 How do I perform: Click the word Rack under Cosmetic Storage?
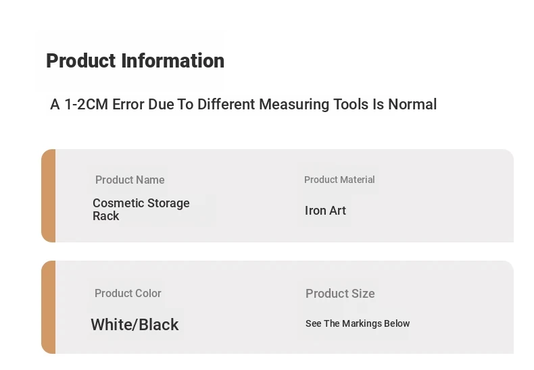point(106,216)
